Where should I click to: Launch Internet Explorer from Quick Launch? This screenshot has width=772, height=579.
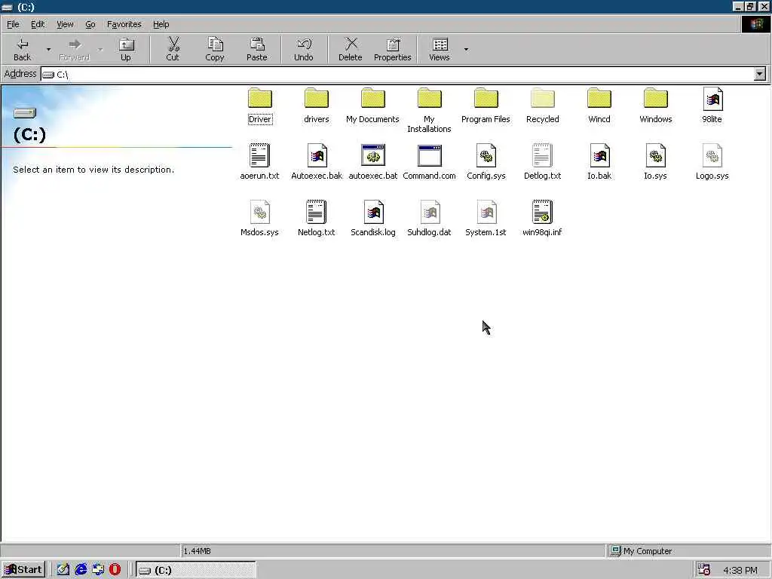point(81,570)
